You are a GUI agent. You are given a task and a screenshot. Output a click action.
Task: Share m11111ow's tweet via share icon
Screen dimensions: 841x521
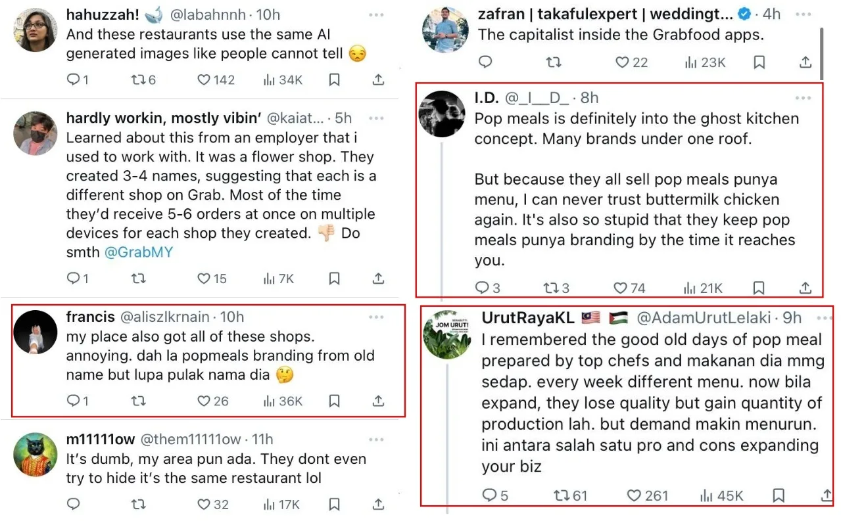coord(378,505)
